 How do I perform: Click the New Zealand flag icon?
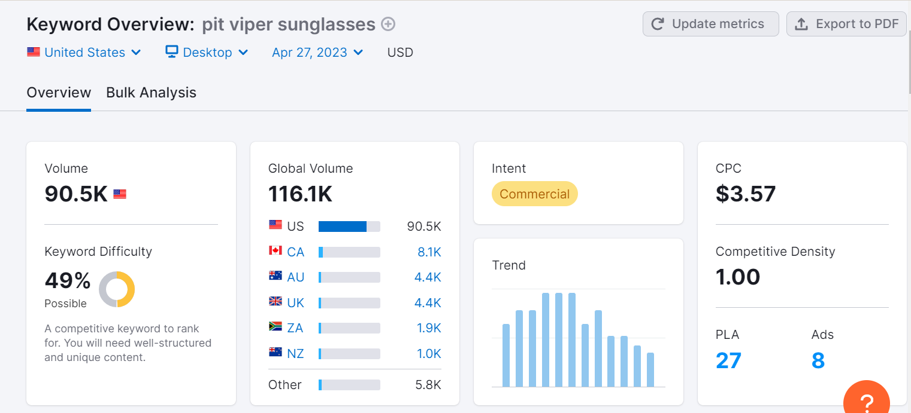pos(276,353)
